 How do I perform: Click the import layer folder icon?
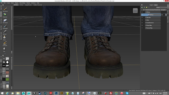[x=147, y=7]
